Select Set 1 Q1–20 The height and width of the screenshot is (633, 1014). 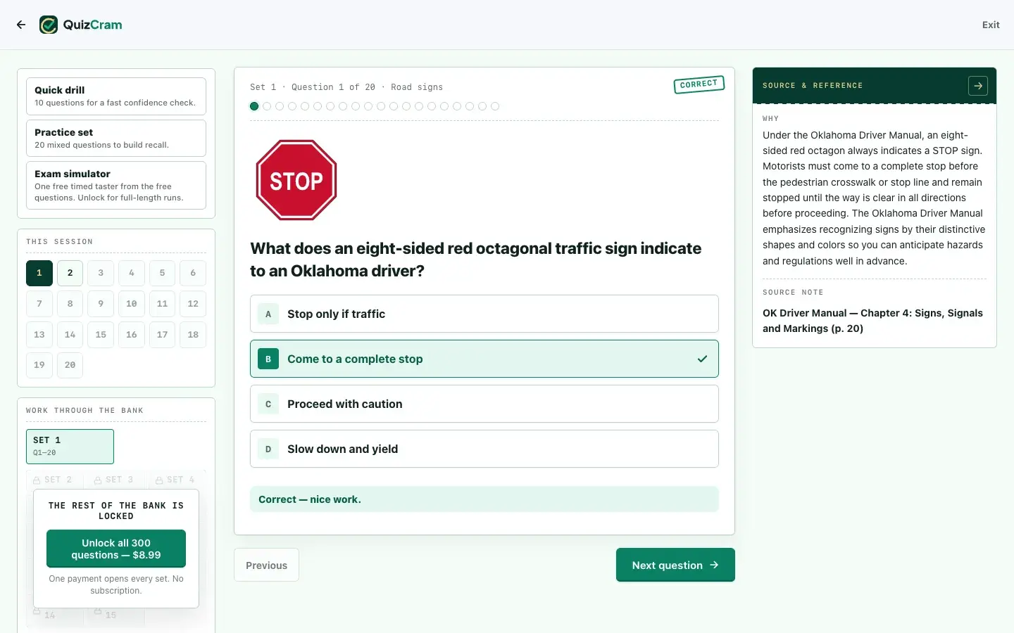pyautogui.click(x=70, y=447)
